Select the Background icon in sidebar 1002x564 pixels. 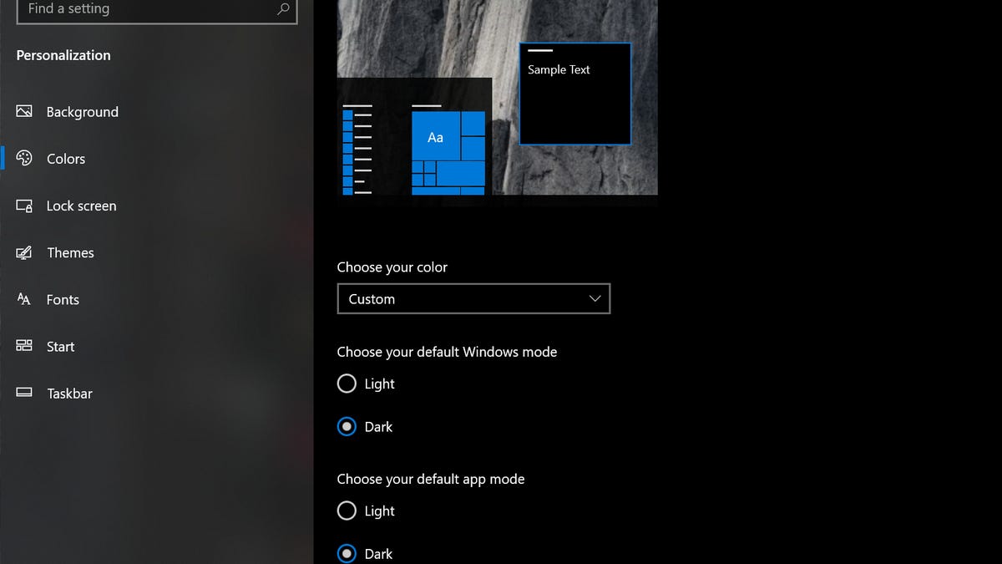pos(24,111)
